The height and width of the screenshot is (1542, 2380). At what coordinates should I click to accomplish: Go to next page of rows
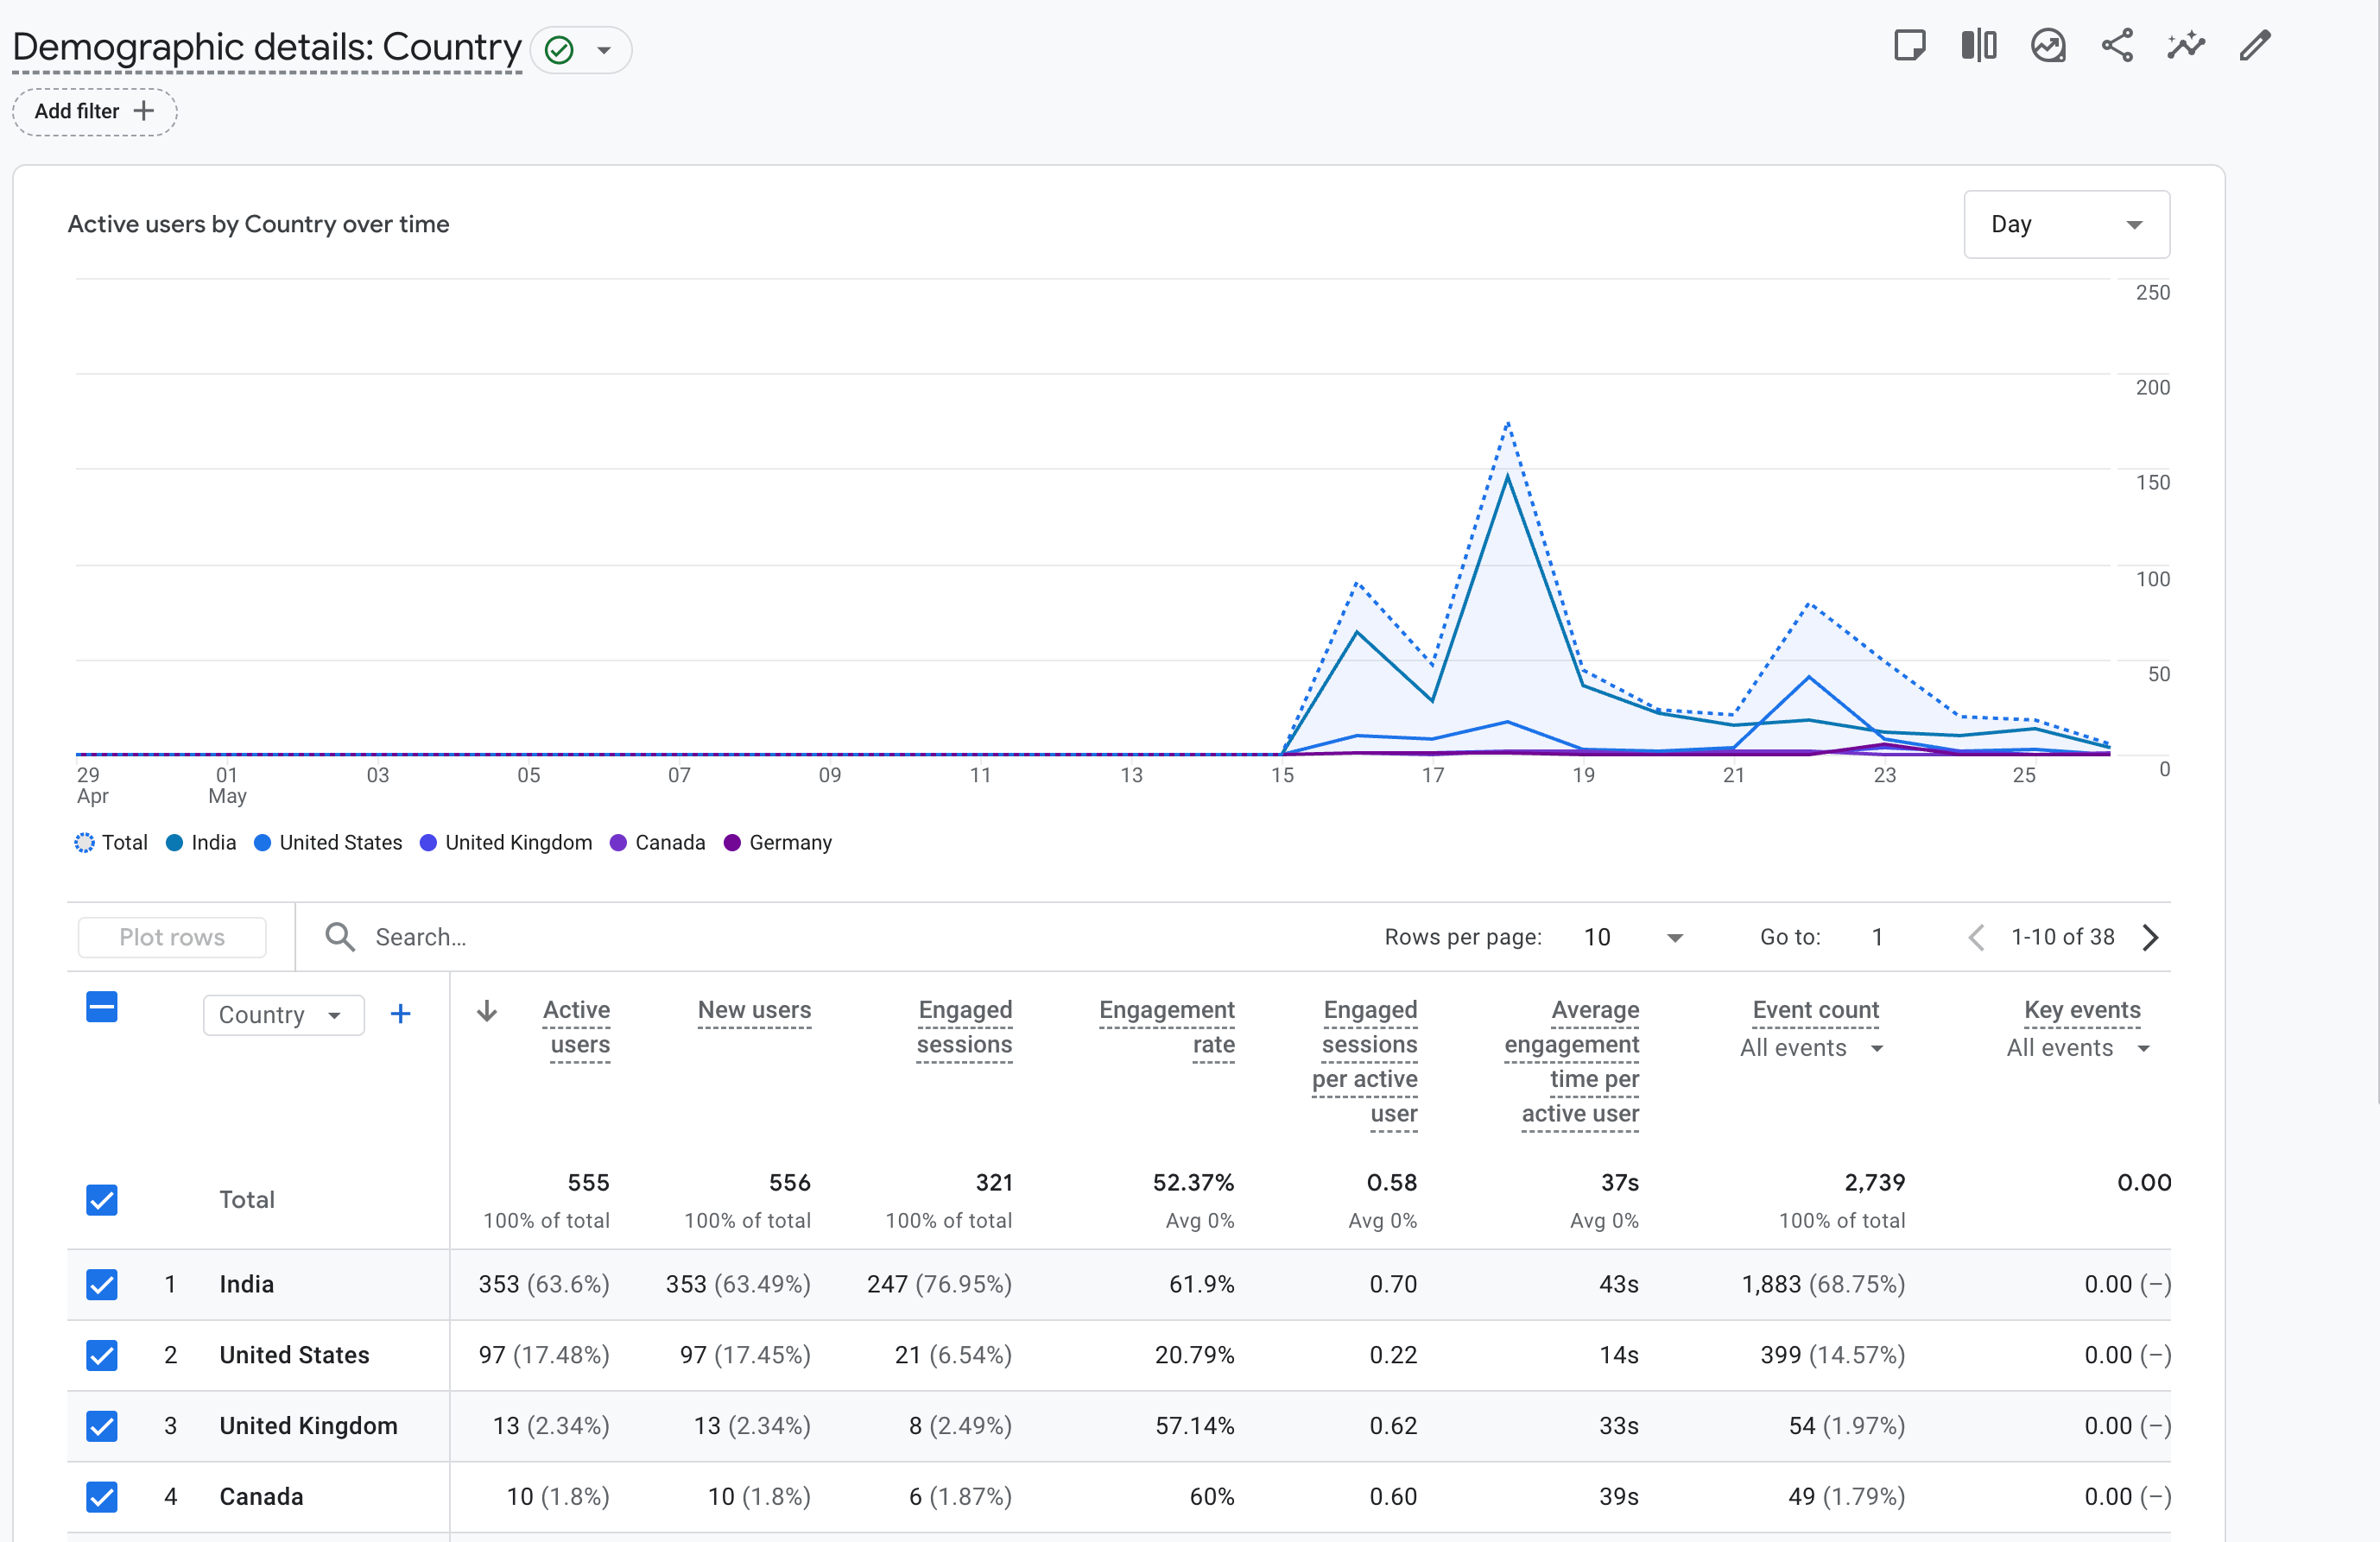coord(2151,937)
